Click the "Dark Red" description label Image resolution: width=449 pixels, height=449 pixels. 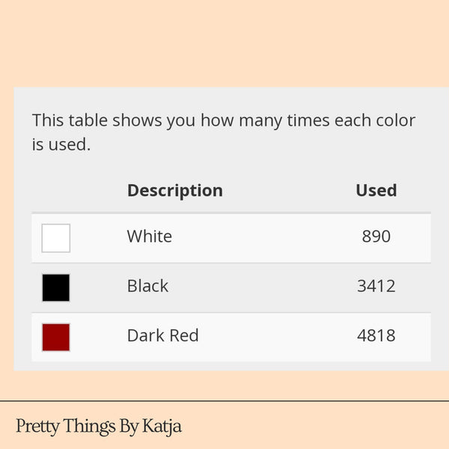(x=162, y=335)
